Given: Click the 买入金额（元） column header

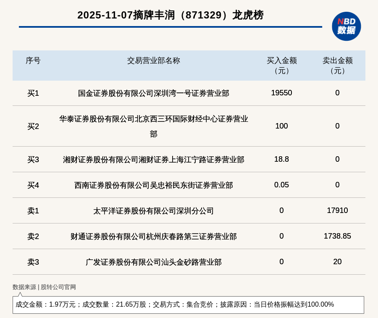Looking at the screenshot, I should [x=281, y=66].
